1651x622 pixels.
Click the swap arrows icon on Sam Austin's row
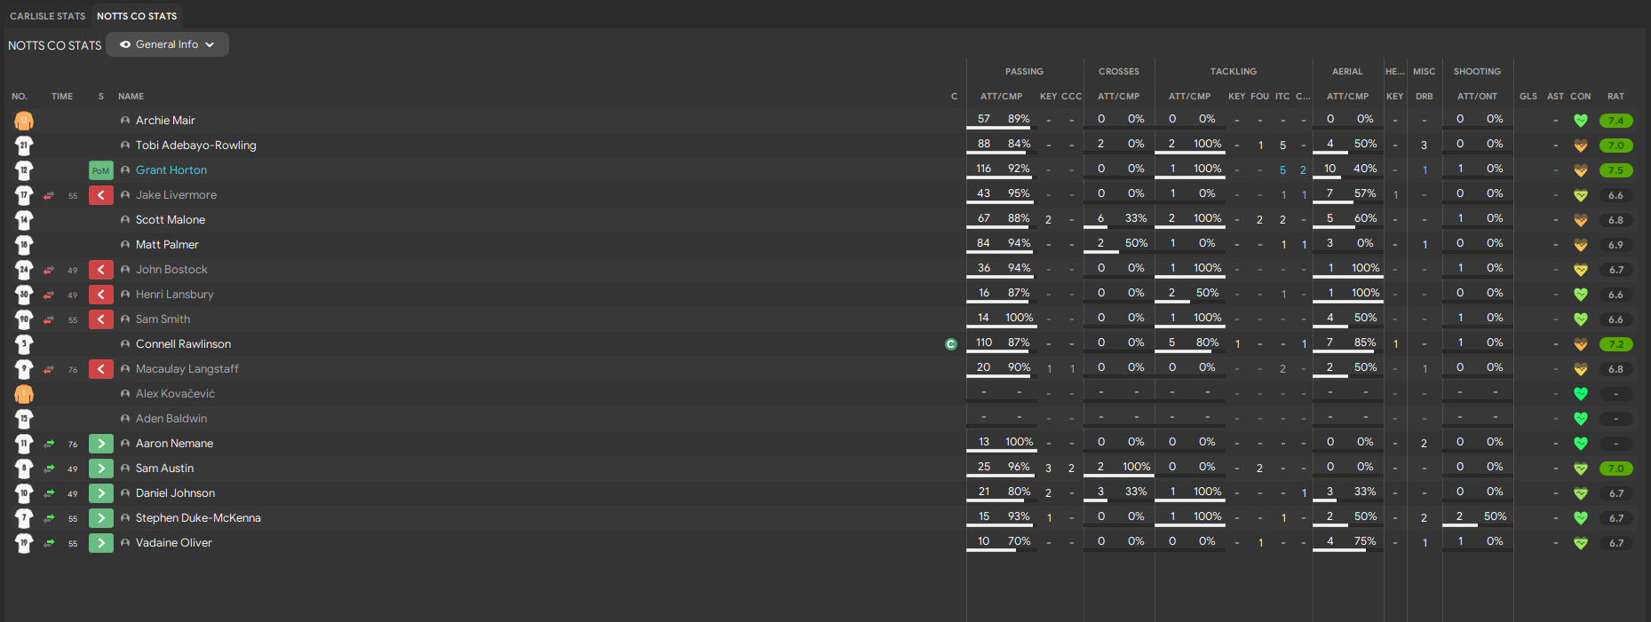tap(49, 468)
